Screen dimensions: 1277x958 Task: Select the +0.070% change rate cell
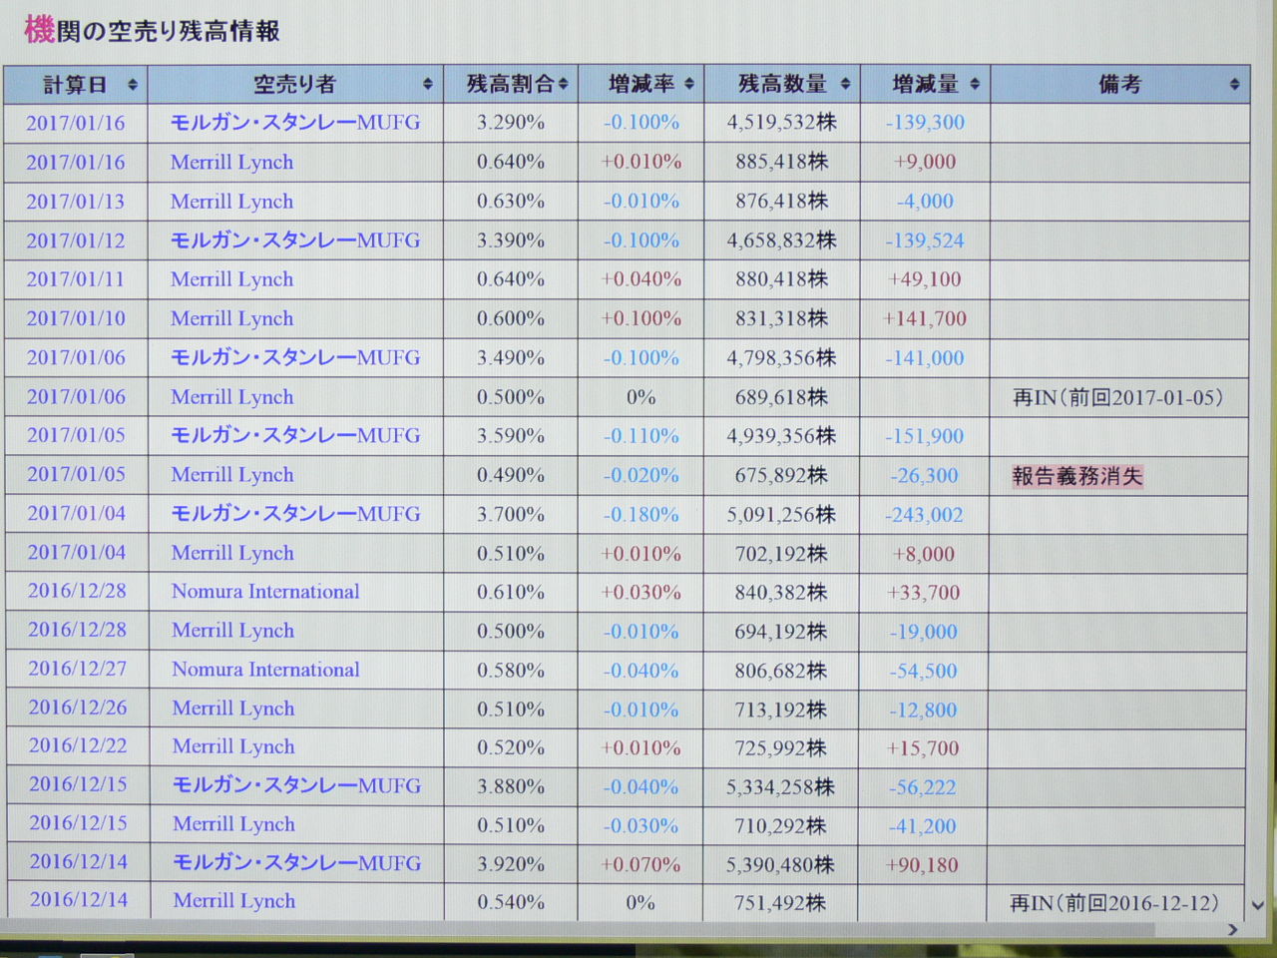point(640,865)
